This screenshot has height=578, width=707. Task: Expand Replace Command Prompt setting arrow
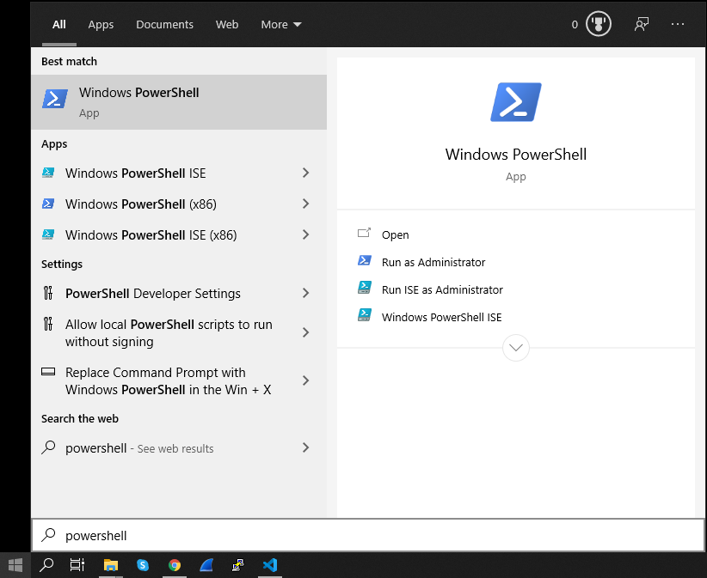(x=305, y=380)
